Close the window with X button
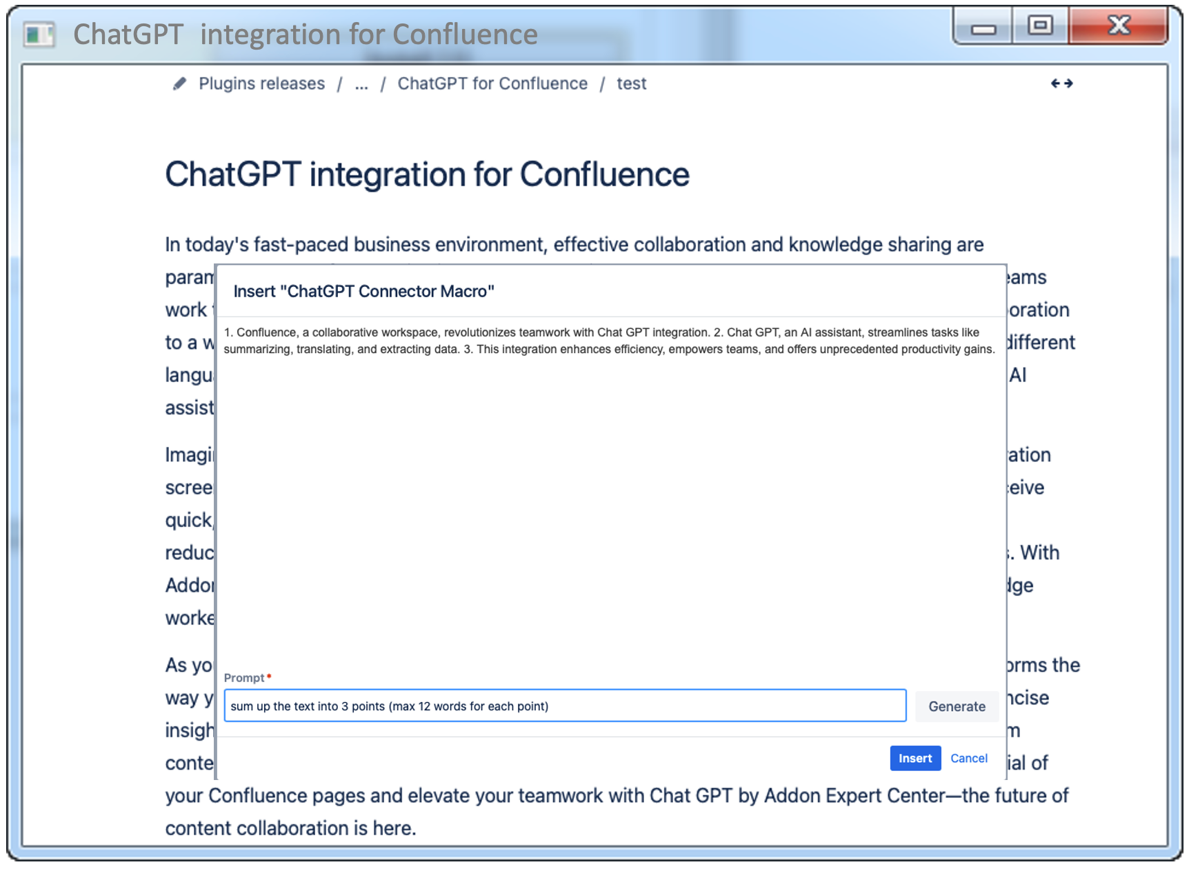 tap(1118, 26)
